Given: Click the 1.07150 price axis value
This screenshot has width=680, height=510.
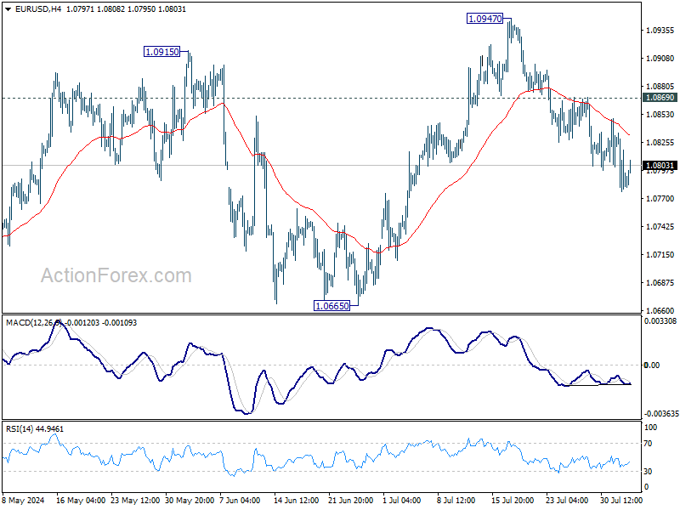Looking at the screenshot, I should point(660,254).
